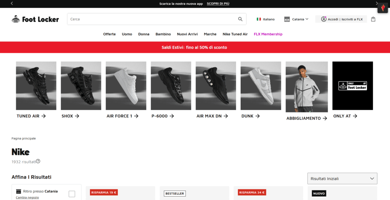Click the search magnifier icon
The width and height of the screenshot is (390, 200).
click(240, 19)
